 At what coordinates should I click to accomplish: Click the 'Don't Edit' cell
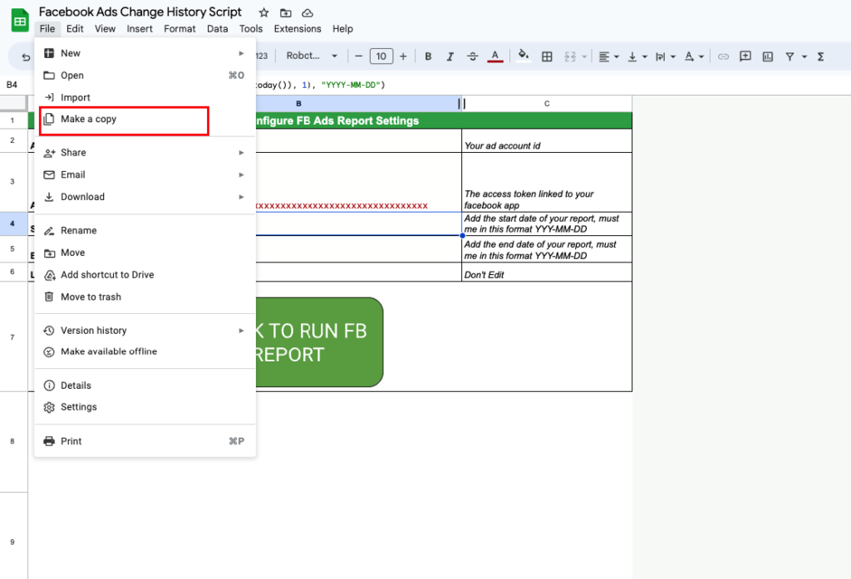click(x=547, y=272)
